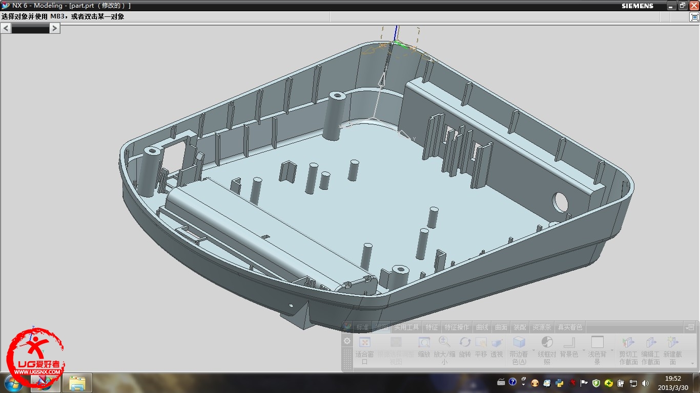Switch to the 装配 tab
The height and width of the screenshot is (393, 700).
(520, 327)
